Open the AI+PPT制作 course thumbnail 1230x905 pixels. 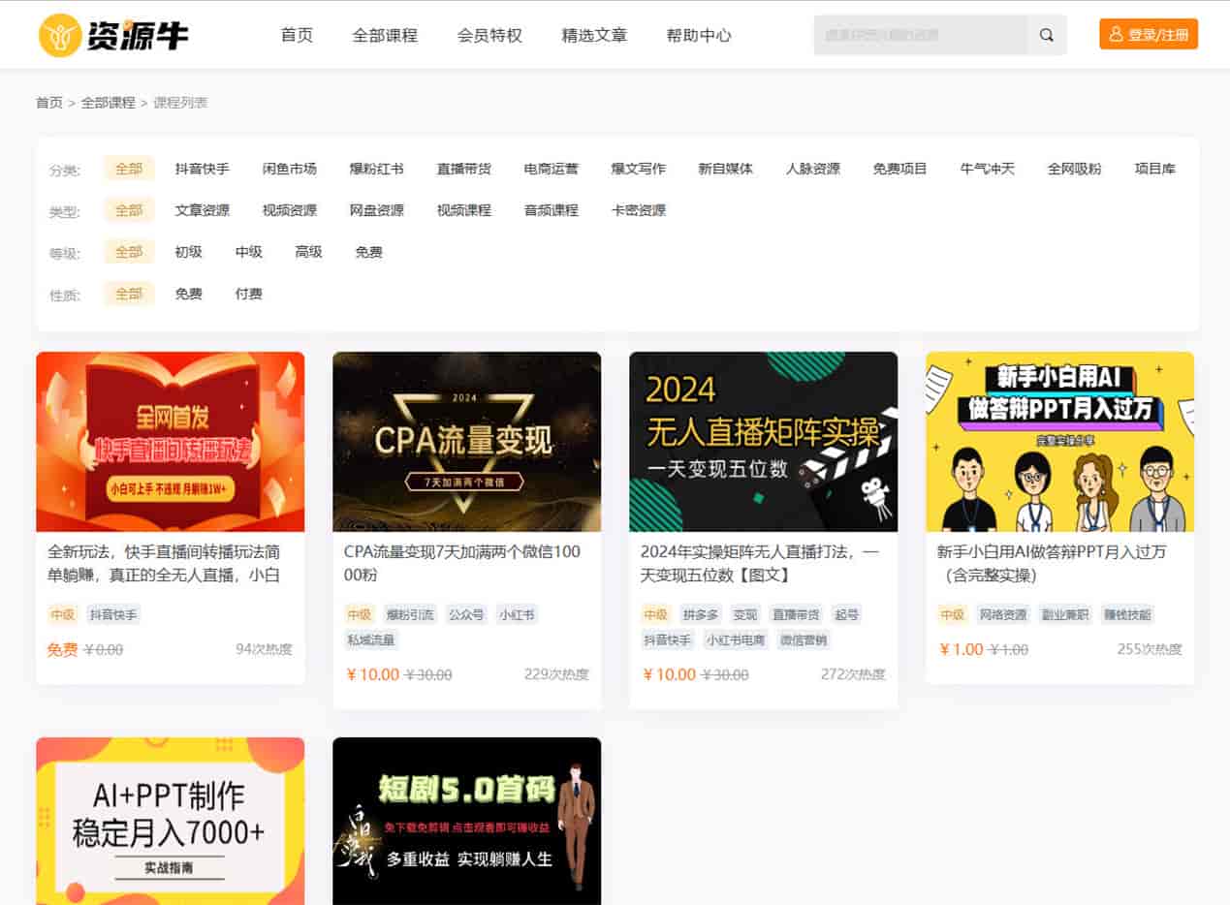(170, 821)
